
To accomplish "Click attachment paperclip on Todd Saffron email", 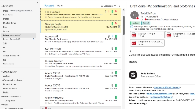I will pos(105,12).
